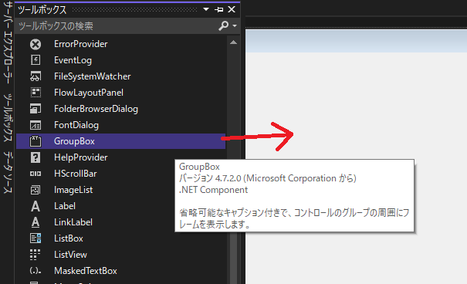The height and width of the screenshot is (284, 467).
Task: Select the HelpProvider text label
Action: (x=81, y=157)
